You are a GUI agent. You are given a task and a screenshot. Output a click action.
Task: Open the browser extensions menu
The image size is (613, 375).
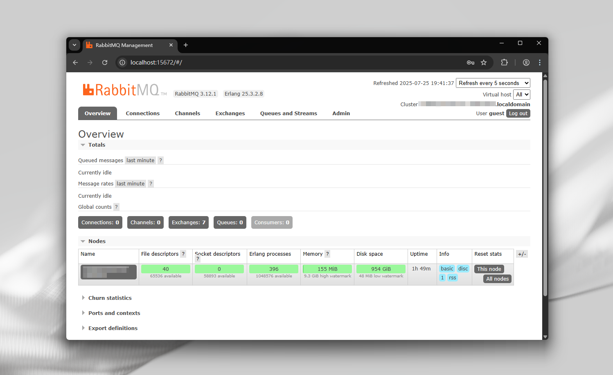tap(504, 62)
